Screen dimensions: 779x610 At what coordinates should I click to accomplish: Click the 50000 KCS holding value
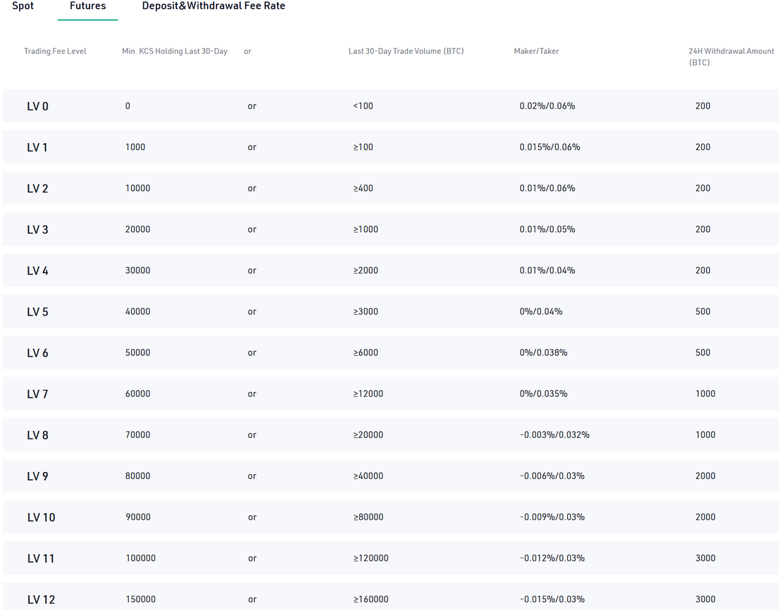tap(137, 353)
